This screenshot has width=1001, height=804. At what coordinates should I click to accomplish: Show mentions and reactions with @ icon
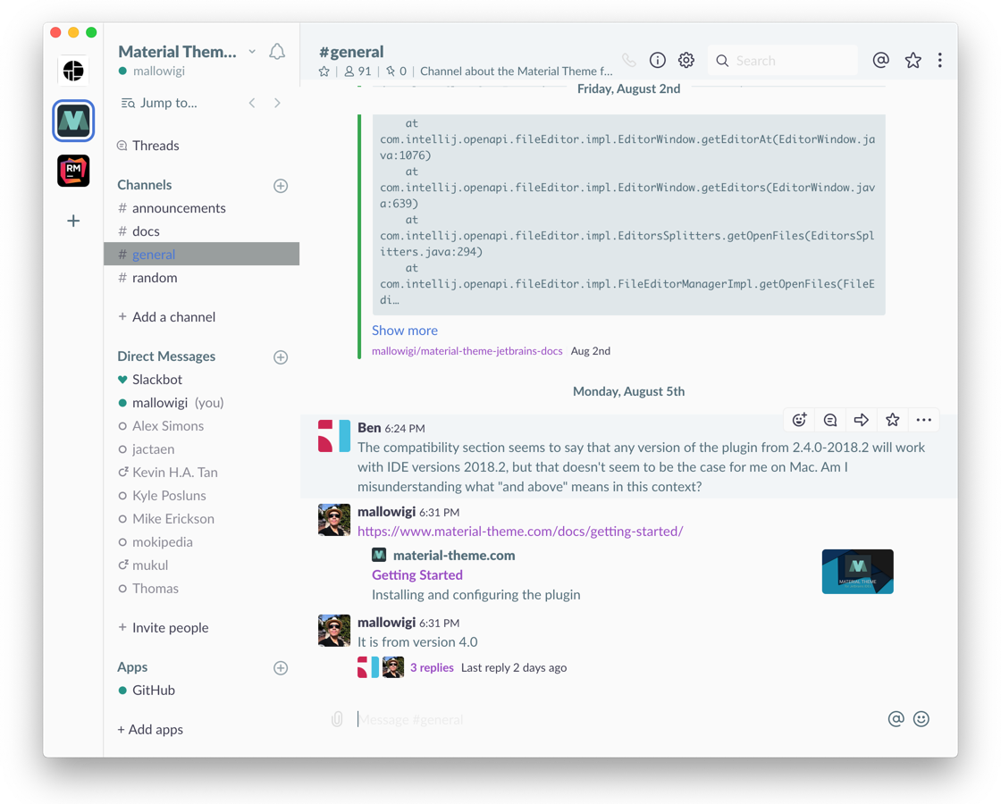[x=881, y=61]
